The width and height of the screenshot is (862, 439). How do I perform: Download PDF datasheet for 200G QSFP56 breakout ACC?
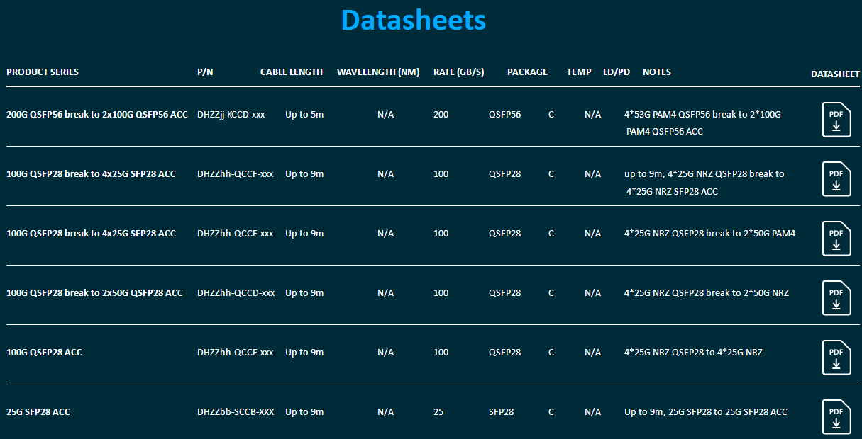click(836, 119)
